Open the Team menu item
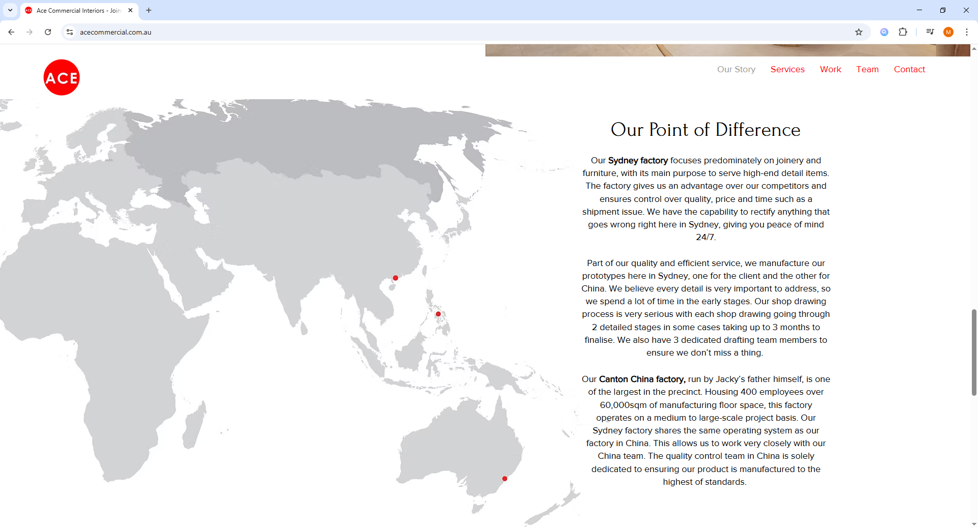This screenshot has width=978, height=528. (867, 69)
